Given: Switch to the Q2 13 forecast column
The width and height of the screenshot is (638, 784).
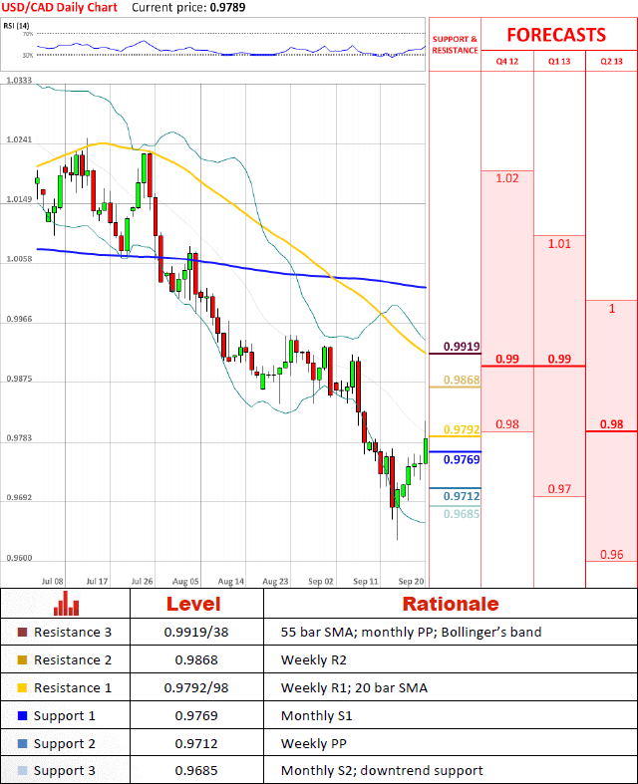Looking at the screenshot, I should tap(611, 61).
